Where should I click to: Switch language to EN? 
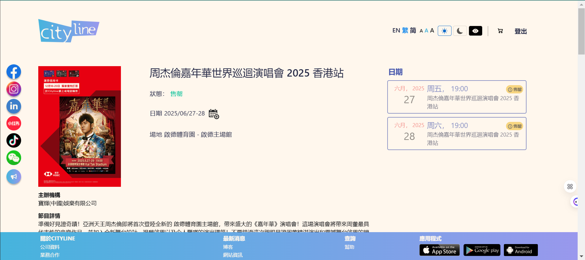pos(396,31)
